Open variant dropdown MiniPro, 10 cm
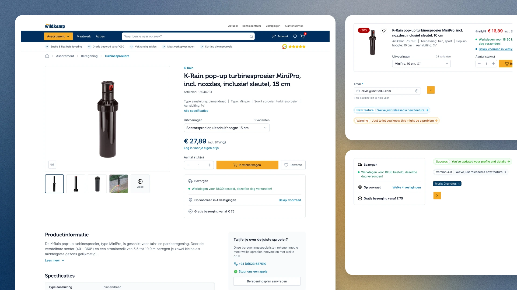Viewport: 517px width, 290px height. 421,64
